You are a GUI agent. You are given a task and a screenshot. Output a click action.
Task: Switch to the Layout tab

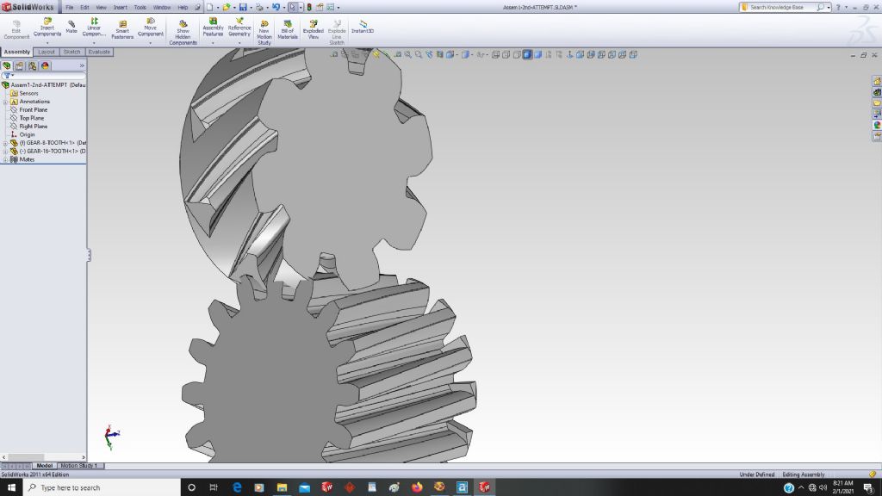[47, 52]
